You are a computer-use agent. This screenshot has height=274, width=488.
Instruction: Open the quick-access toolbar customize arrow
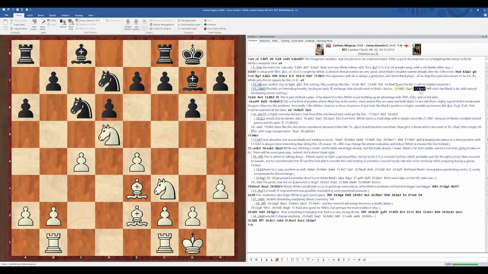pyautogui.click(x=30, y=10)
